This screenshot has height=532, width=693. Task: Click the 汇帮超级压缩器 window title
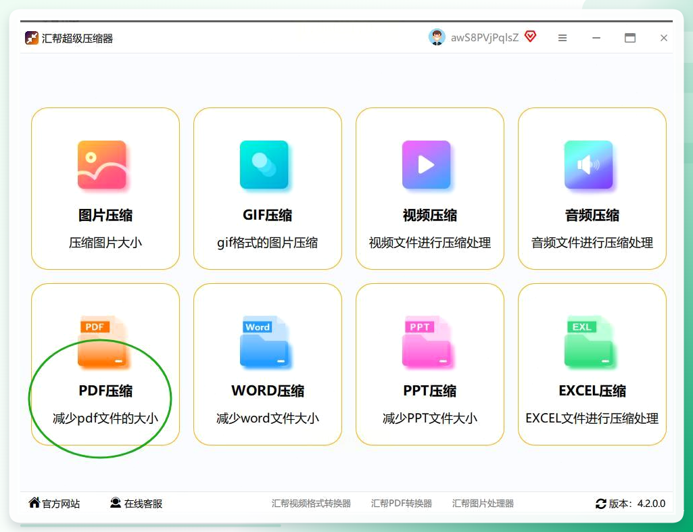[77, 39]
